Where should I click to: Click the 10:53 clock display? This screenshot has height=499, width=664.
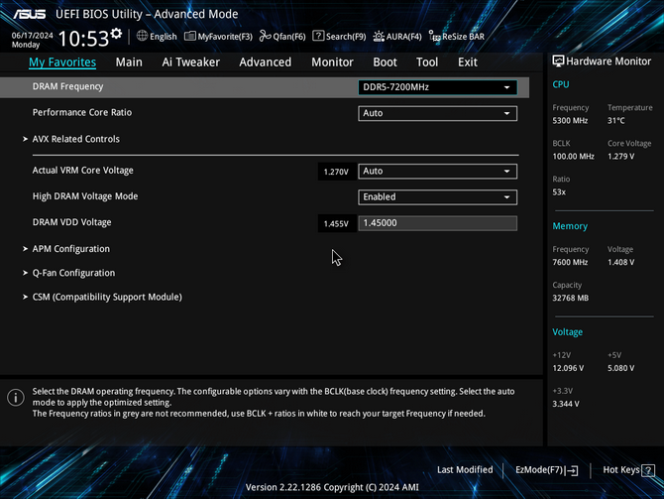(83, 39)
